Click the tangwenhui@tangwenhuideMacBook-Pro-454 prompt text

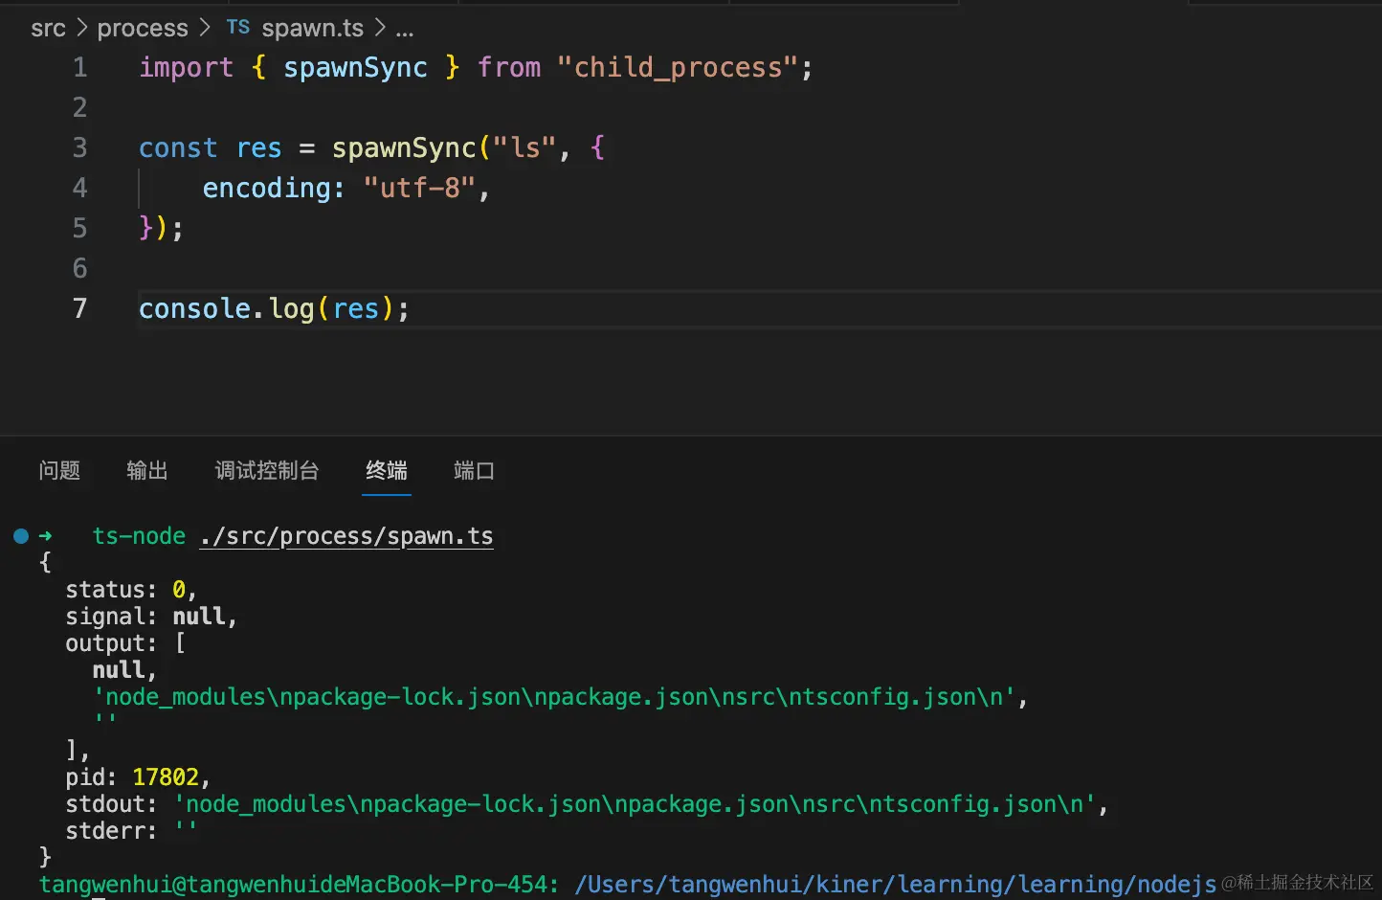[299, 885]
